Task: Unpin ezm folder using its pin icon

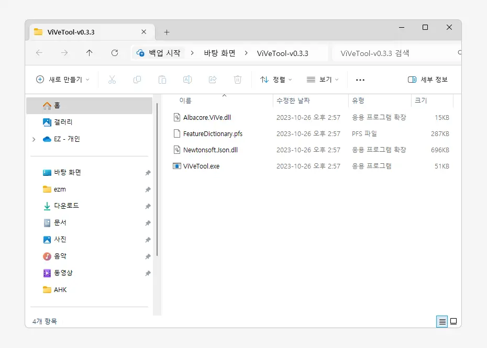Action: pyautogui.click(x=148, y=189)
